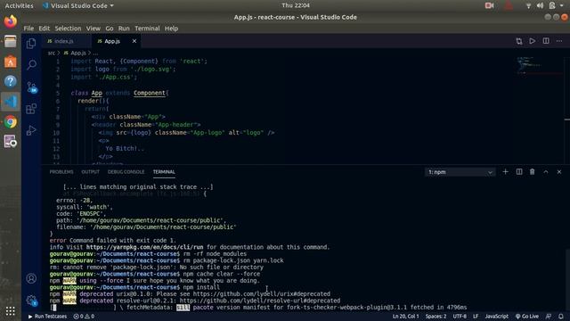Open editor More Actions ellipsis
This screenshot has width=570, height=321.
point(559,41)
